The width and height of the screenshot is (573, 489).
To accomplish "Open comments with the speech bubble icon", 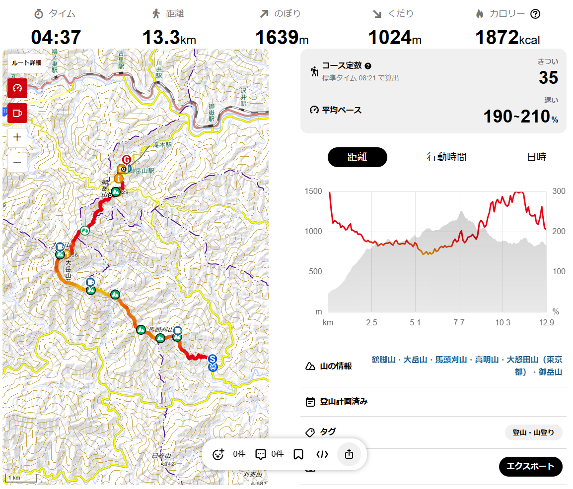I will [261, 454].
